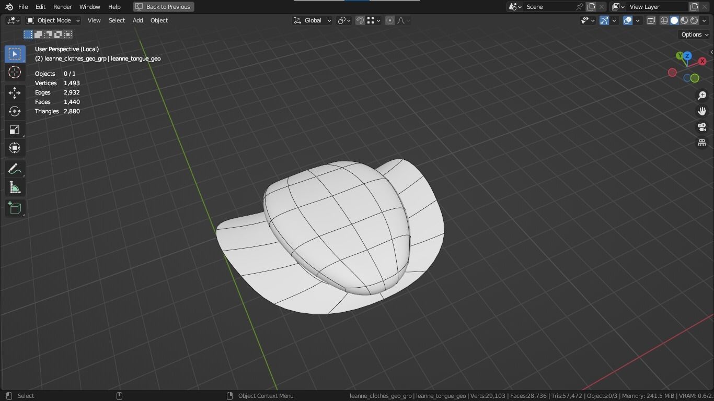Open the Add menu in viewport header
The height and width of the screenshot is (401, 714).
click(137, 20)
